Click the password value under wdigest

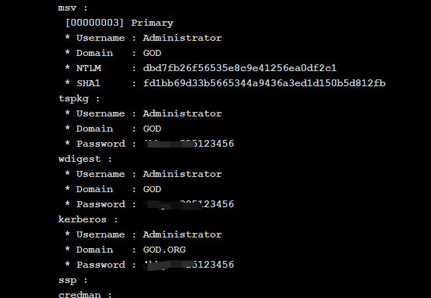[x=189, y=204]
